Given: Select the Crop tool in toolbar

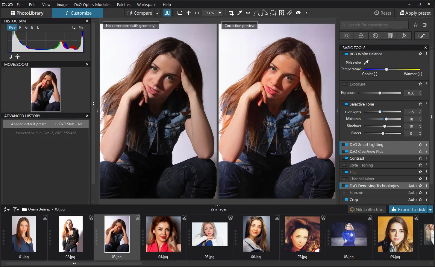Looking at the screenshot, I should point(231,13).
